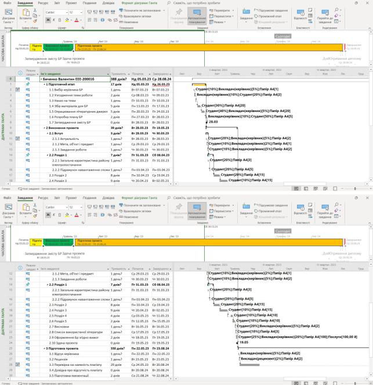Mark task 100% complete in top window
Screen dimensions: 373x385
113,12
